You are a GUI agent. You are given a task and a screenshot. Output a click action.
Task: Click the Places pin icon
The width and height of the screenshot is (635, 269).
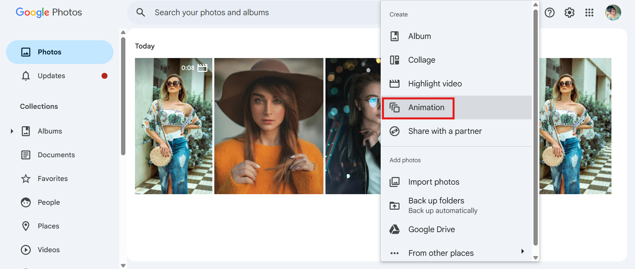[26, 226]
